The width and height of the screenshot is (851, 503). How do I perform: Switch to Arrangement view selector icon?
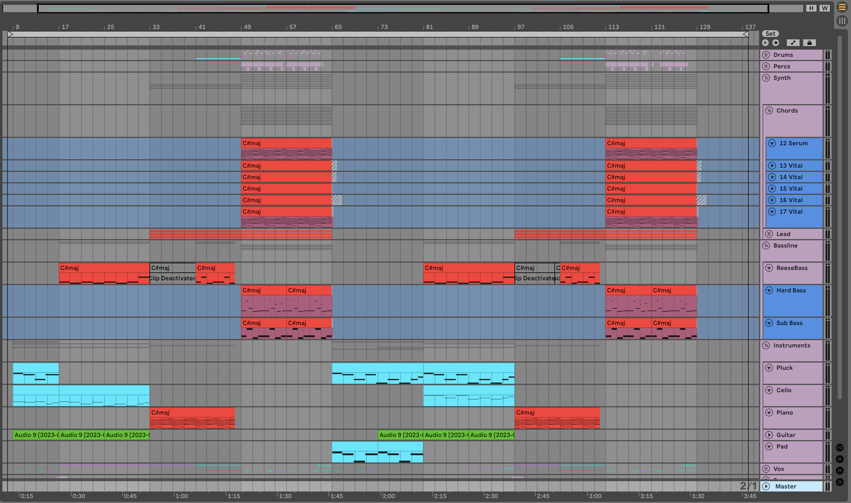(x=842, y=7)
